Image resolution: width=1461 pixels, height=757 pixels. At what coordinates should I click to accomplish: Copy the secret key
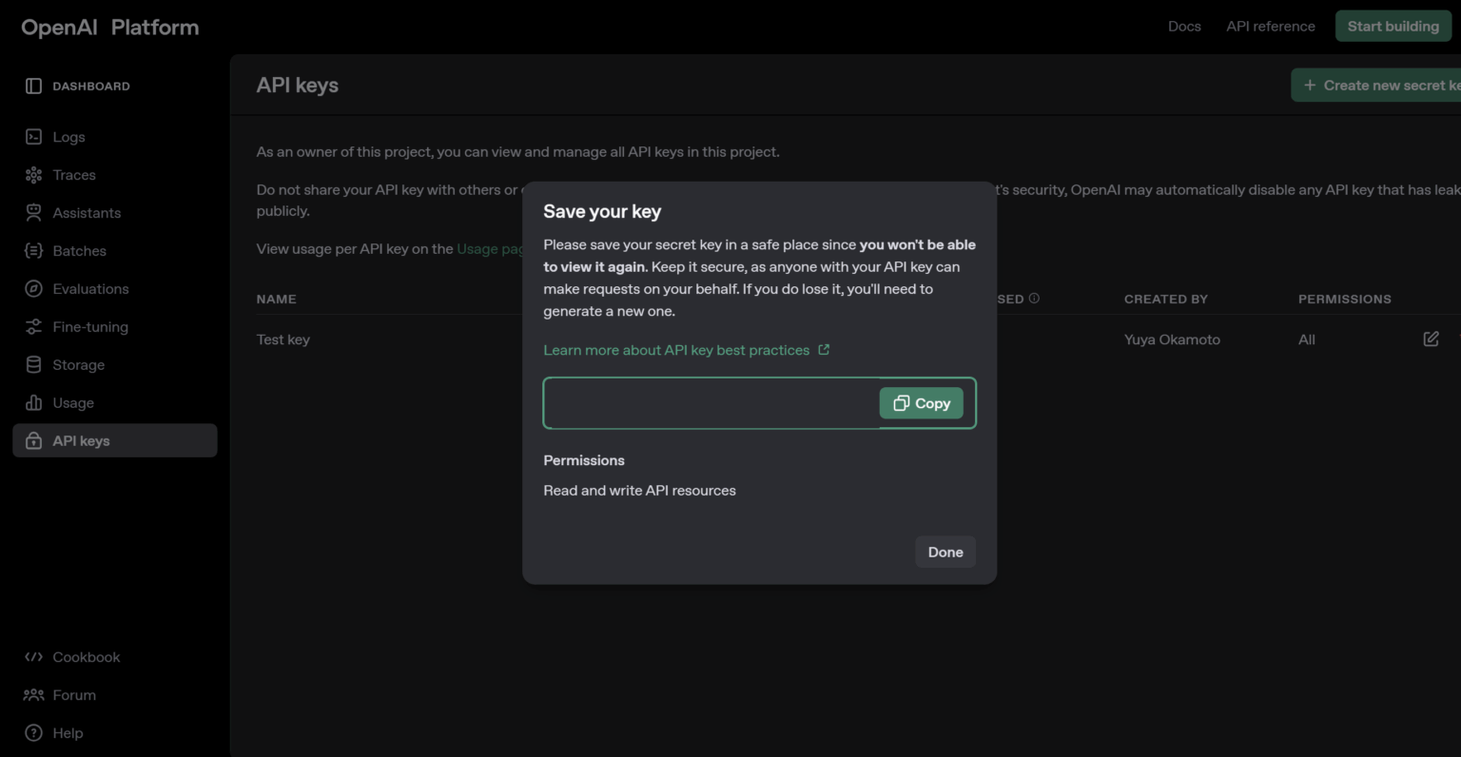pyautogui.click(x=921, y=403)
